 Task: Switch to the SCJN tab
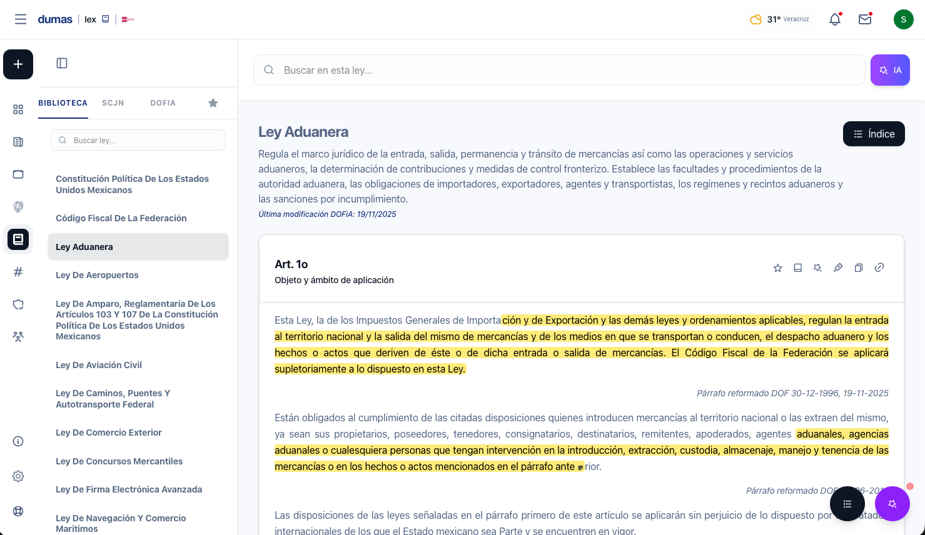tap(113, 103)
